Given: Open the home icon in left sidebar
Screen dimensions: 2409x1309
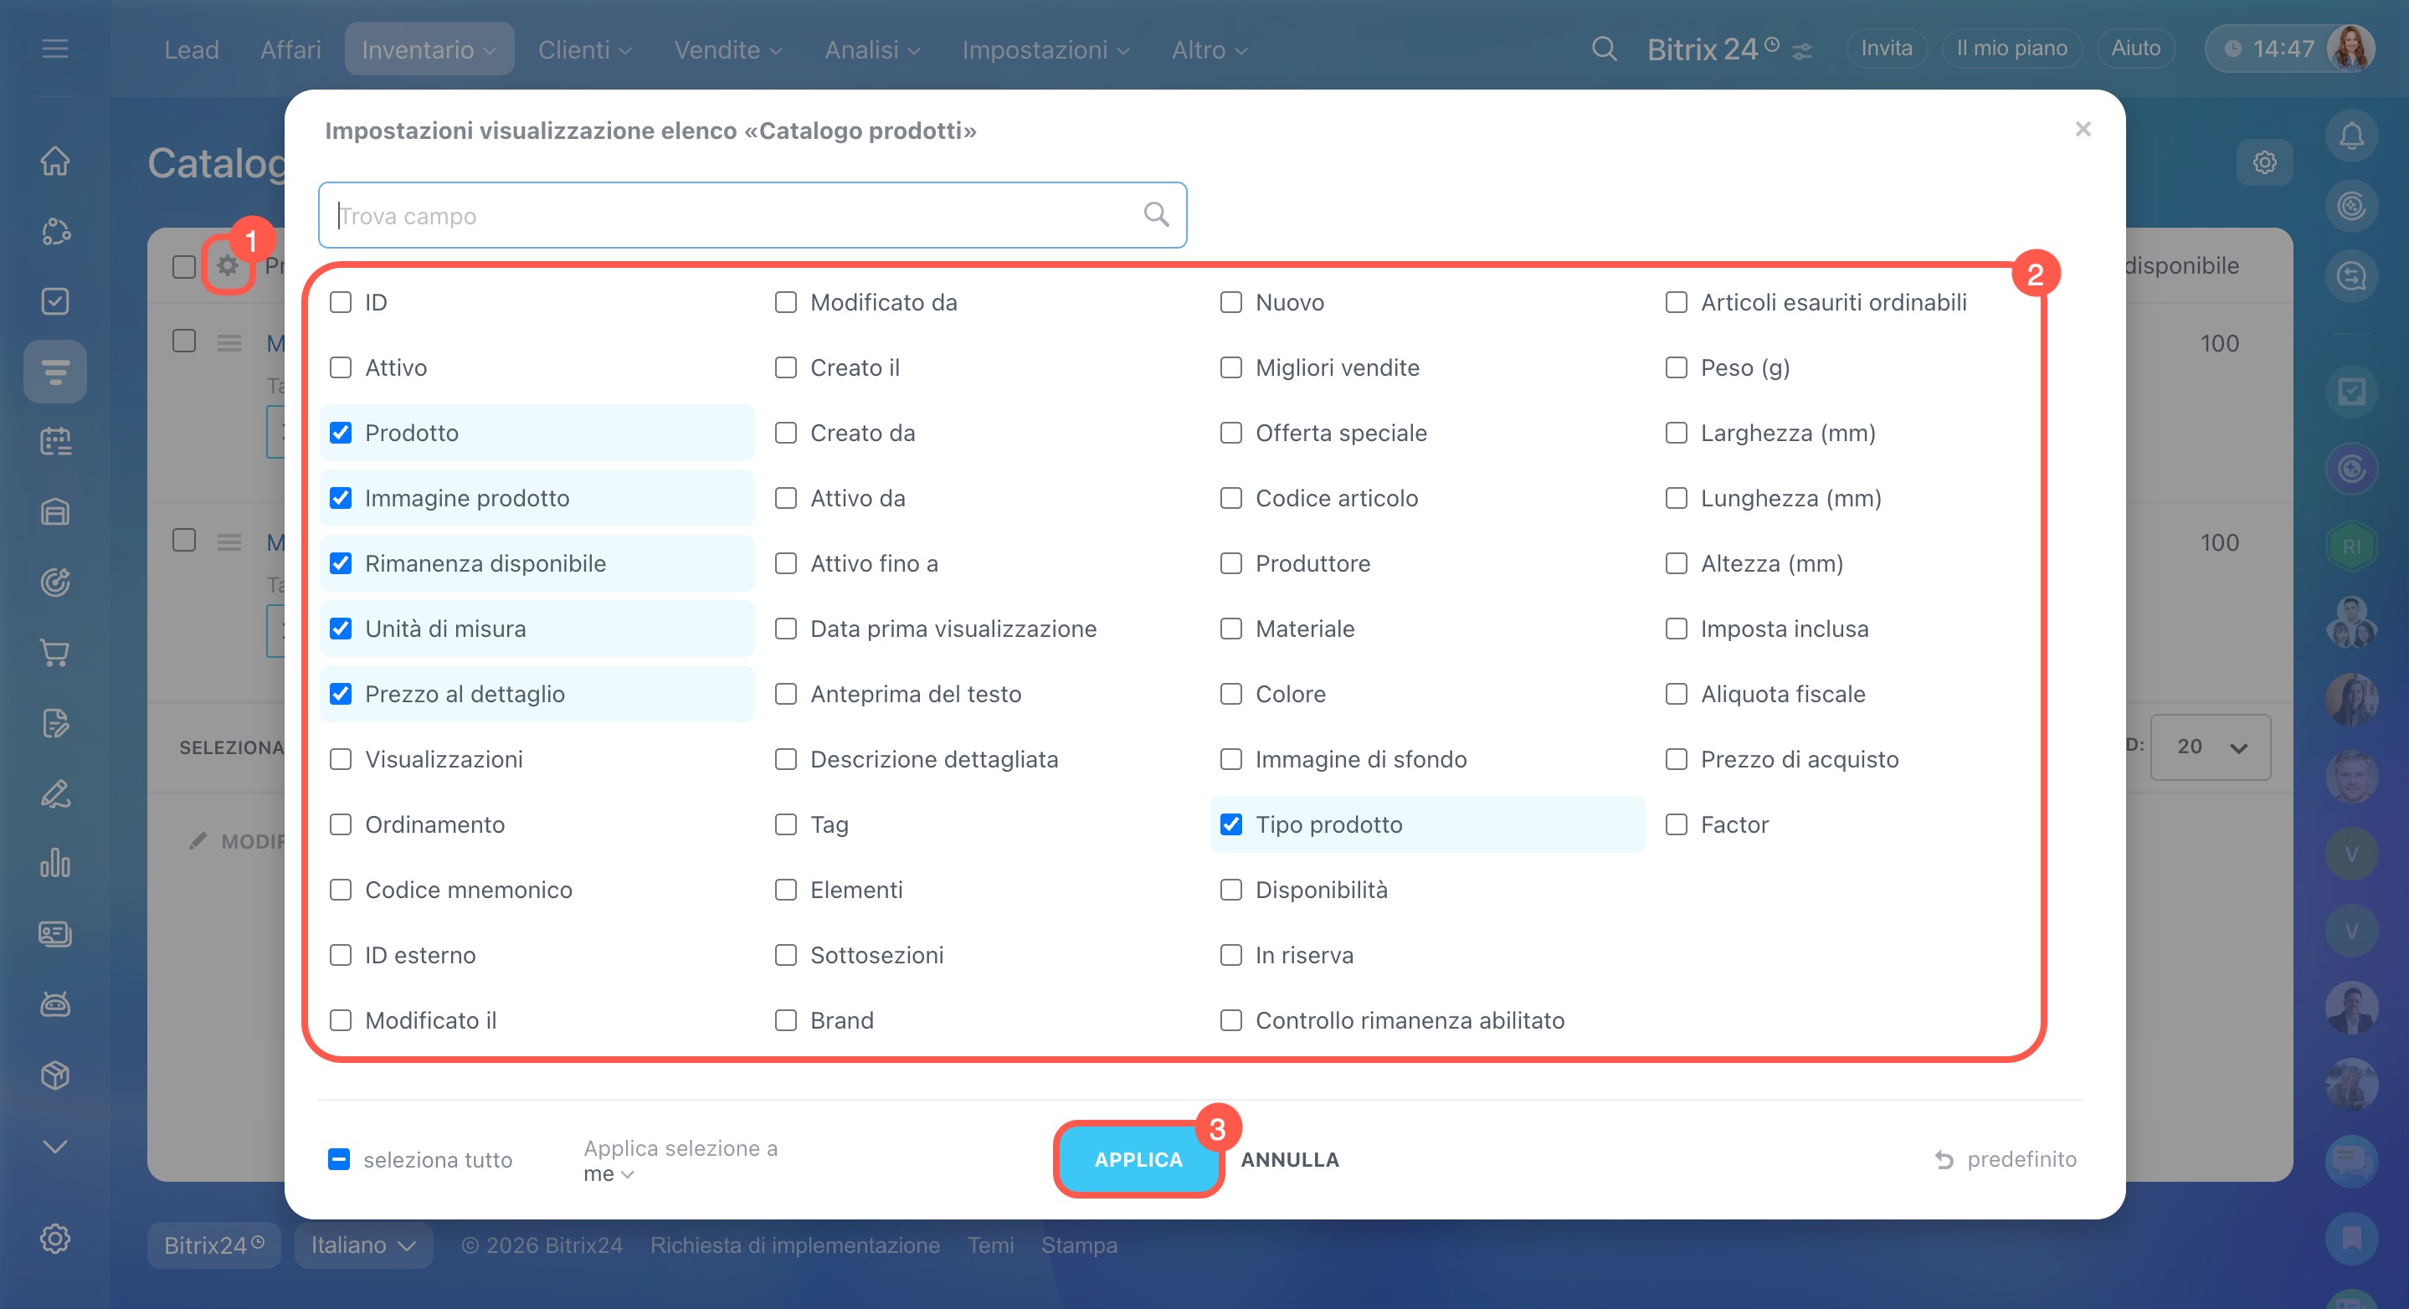Looking at the screenshot, I should coord(55,161).
